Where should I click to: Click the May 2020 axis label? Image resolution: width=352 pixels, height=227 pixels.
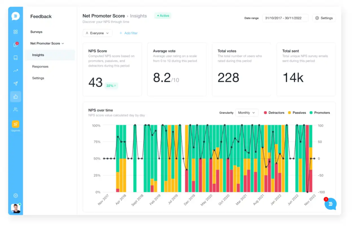(x=207, y=200)
